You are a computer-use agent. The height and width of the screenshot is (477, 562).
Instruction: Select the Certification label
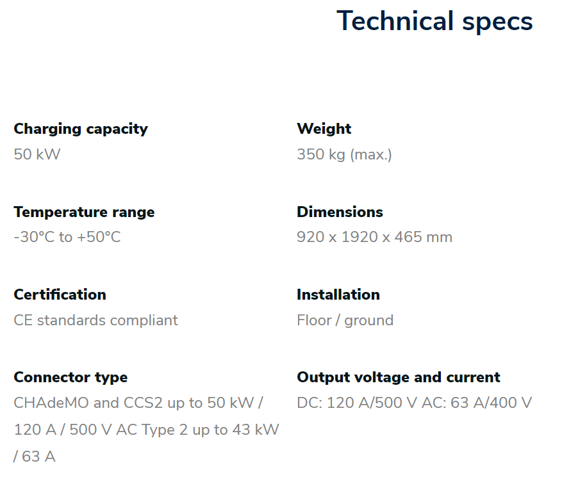60,295
